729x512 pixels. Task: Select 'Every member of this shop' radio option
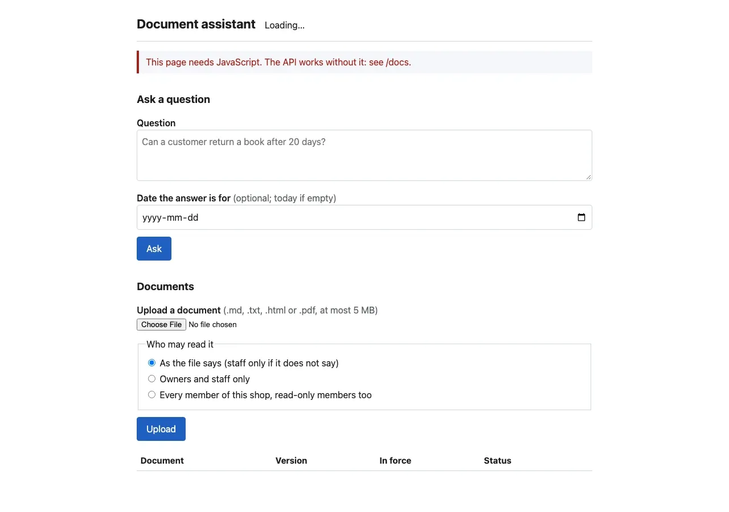[151, 395]
